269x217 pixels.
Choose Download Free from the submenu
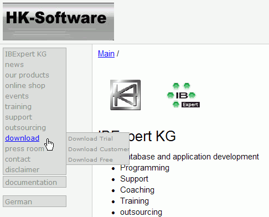[90, 159]
